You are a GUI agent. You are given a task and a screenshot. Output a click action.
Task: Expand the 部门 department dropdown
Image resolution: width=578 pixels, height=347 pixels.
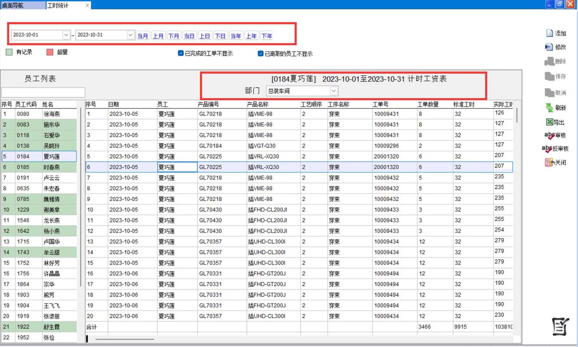coord(334,91)
